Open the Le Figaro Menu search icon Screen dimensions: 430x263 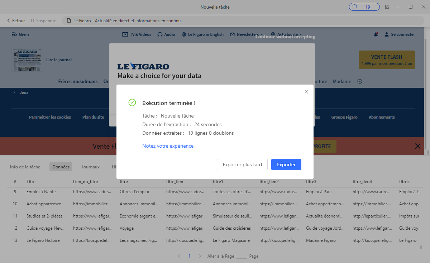click(14, 35)
